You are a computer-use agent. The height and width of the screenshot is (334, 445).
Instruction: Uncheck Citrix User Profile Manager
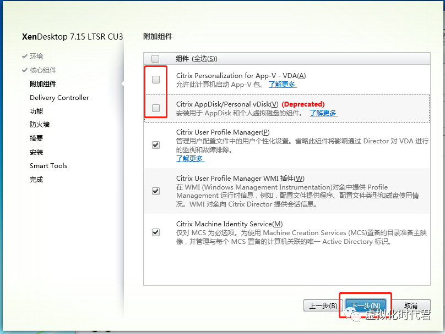click(x=156, y=145)
